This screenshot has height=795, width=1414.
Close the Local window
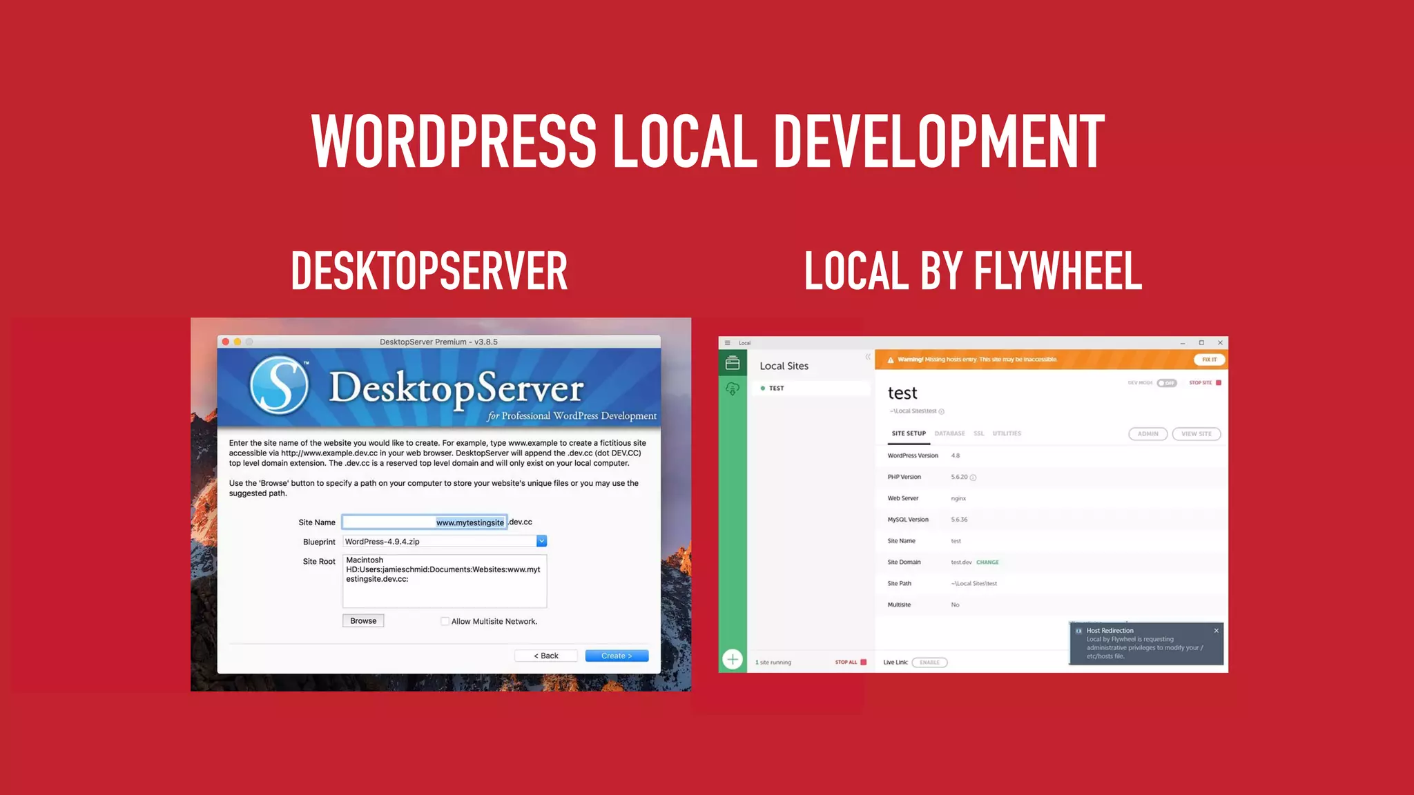[1220, 343]
